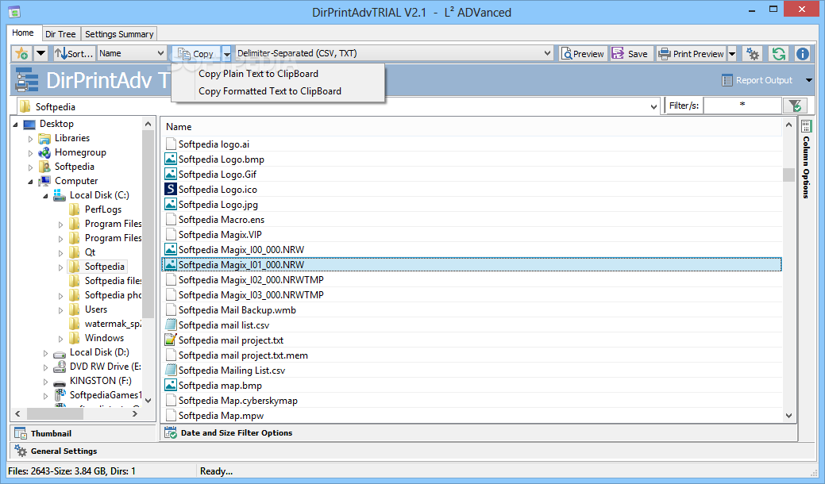Select the Libraries folder icon
The image size is (825, 484).
tap(44, 138)
